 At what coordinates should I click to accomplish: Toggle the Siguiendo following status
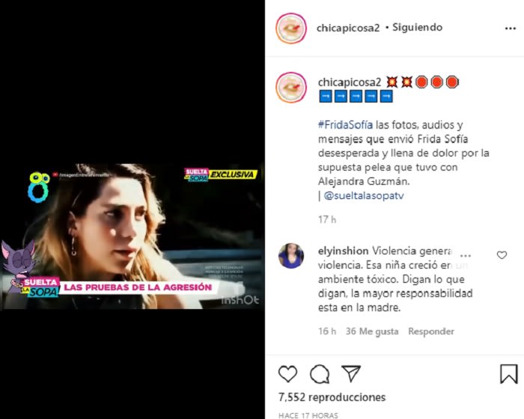click(x=418, y=27)
